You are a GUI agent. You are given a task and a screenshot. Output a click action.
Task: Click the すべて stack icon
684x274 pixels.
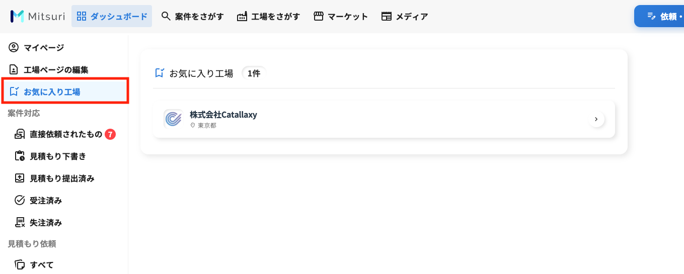[20, 264]
